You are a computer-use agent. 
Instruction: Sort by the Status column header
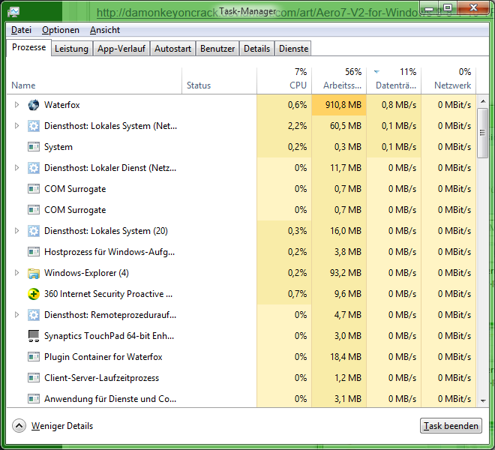point(219,81)
